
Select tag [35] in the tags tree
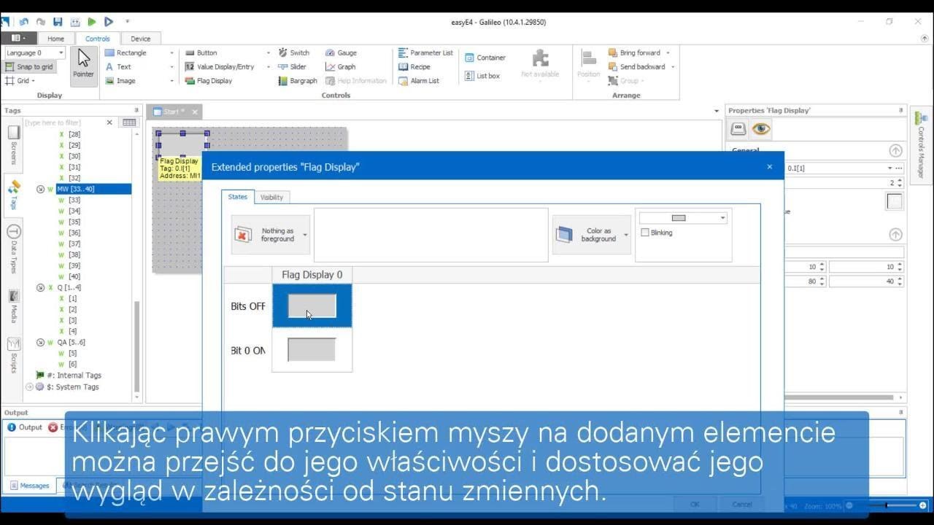(x=74, y=222)
